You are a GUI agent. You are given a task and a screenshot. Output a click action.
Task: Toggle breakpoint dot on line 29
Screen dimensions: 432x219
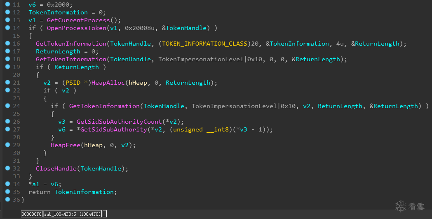pyautogui.click(x=8, y=145)
